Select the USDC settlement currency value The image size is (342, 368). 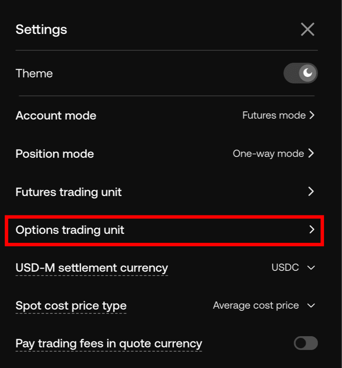285,267
